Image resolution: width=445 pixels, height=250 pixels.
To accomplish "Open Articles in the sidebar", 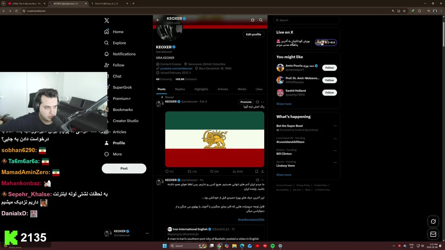I will 119,132.
